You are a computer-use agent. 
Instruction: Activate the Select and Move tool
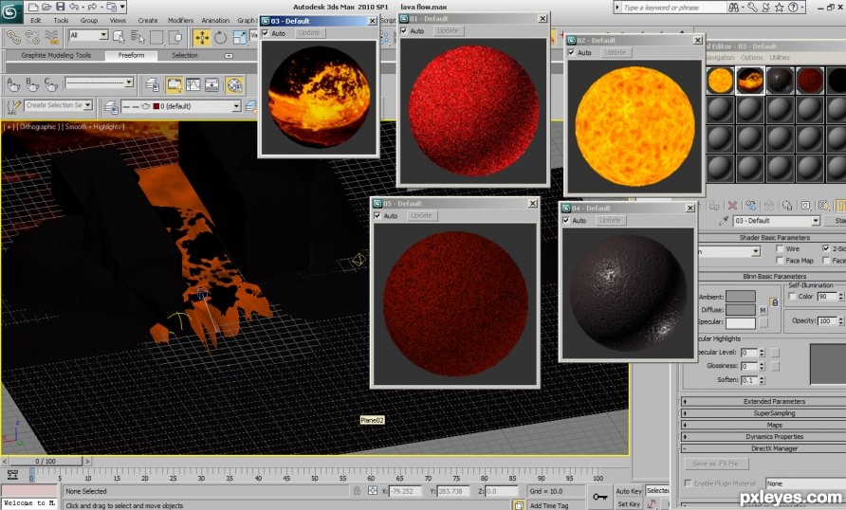[x=202, y=37]
